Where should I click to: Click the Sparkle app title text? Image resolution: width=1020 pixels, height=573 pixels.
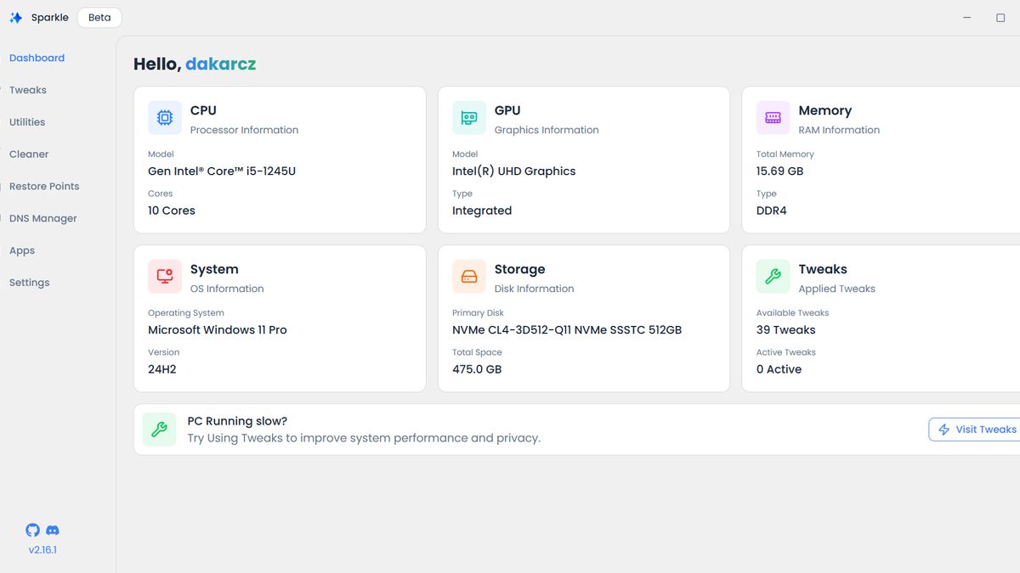click(50, 18)
